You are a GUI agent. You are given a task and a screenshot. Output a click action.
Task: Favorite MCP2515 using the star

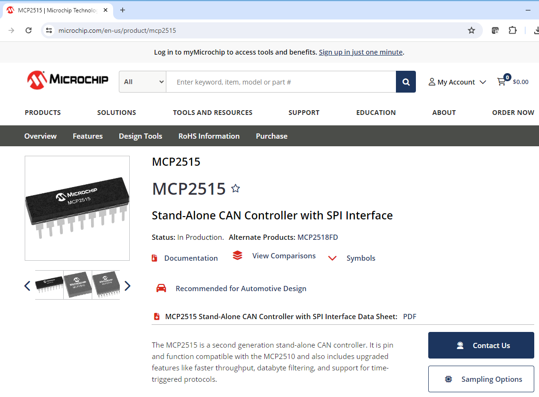pyautogui.click(x=235, y=188)
